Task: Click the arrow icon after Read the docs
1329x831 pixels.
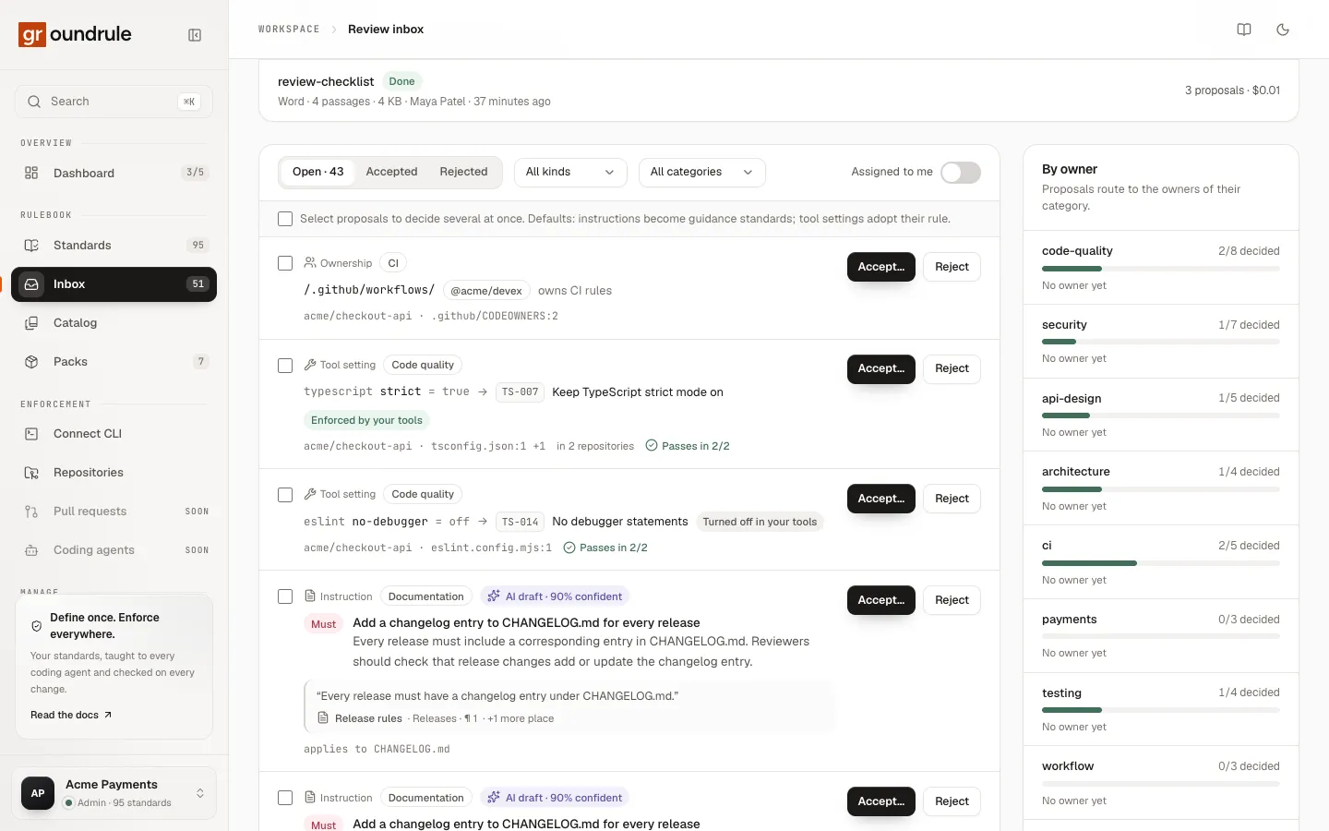Action: tap(107, 715)
